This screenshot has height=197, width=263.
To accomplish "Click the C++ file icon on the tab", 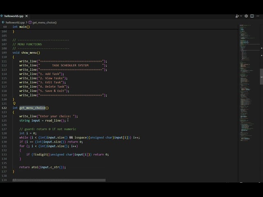I will [2, 16].
